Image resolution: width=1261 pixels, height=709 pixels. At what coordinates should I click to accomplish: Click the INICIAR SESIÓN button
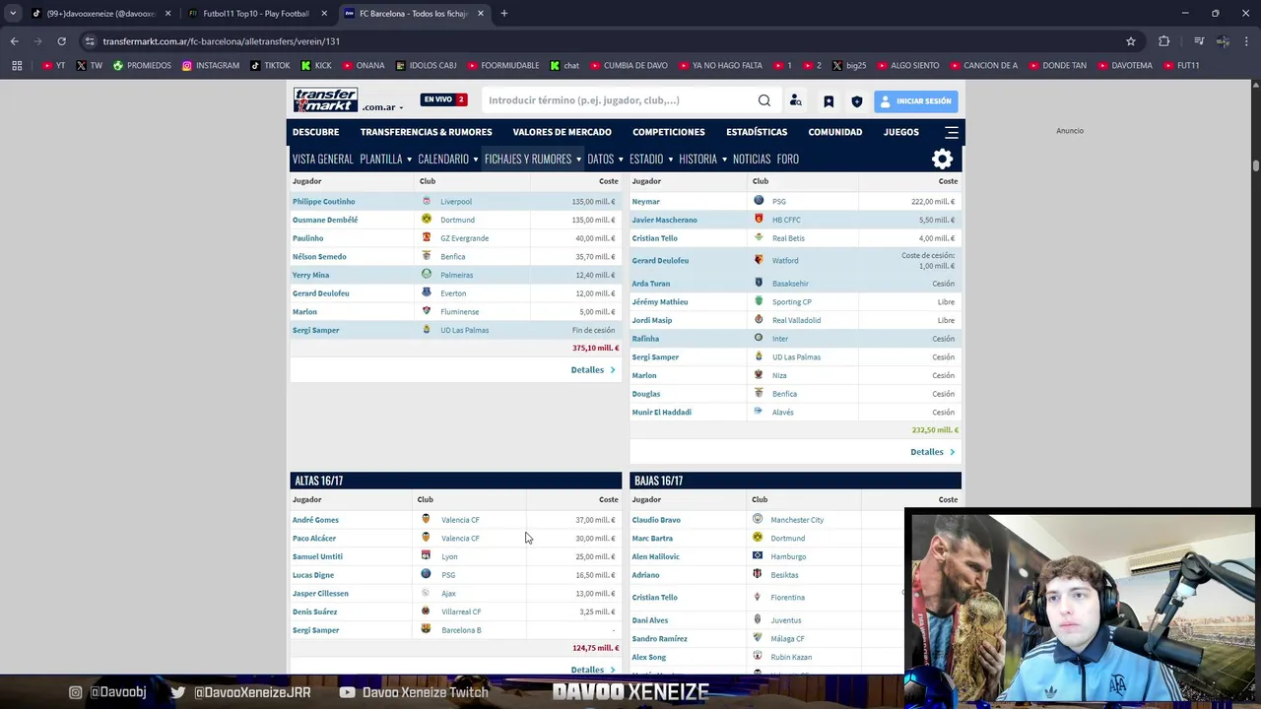[915, 101]
